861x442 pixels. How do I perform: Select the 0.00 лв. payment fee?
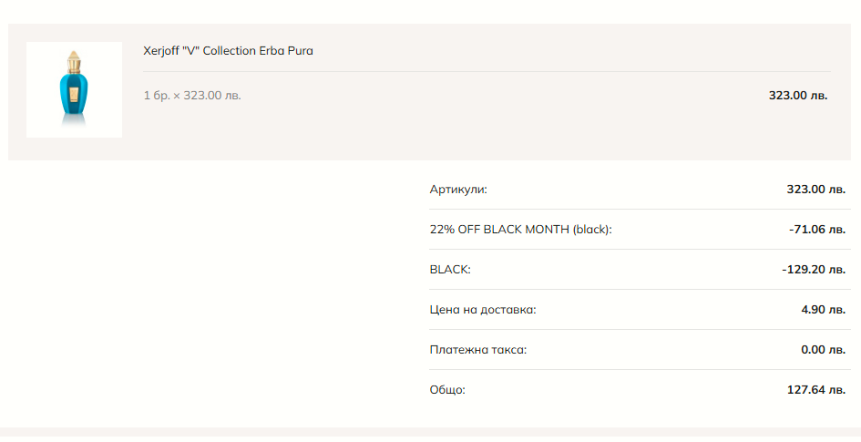(824, 350)
